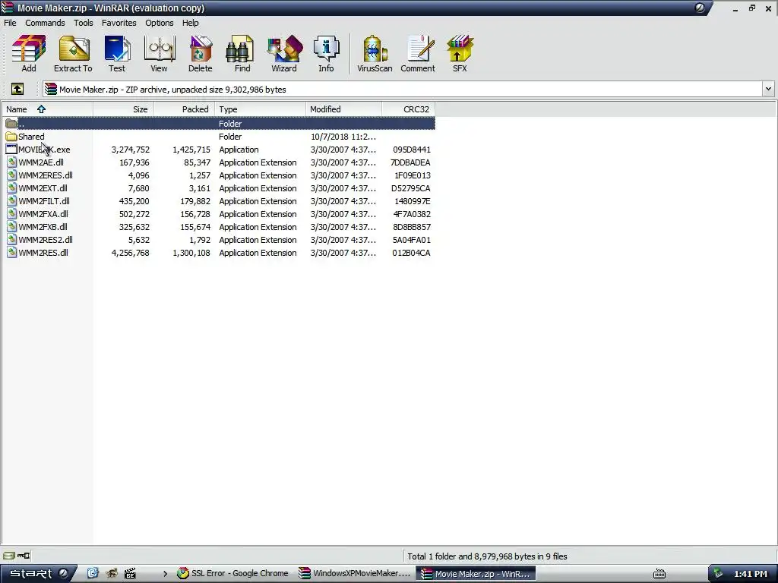
Task: Select WMM2RES2.dll file name
Action: [45, 239]
